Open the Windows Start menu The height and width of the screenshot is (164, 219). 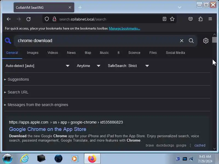(x=7, y=159)
